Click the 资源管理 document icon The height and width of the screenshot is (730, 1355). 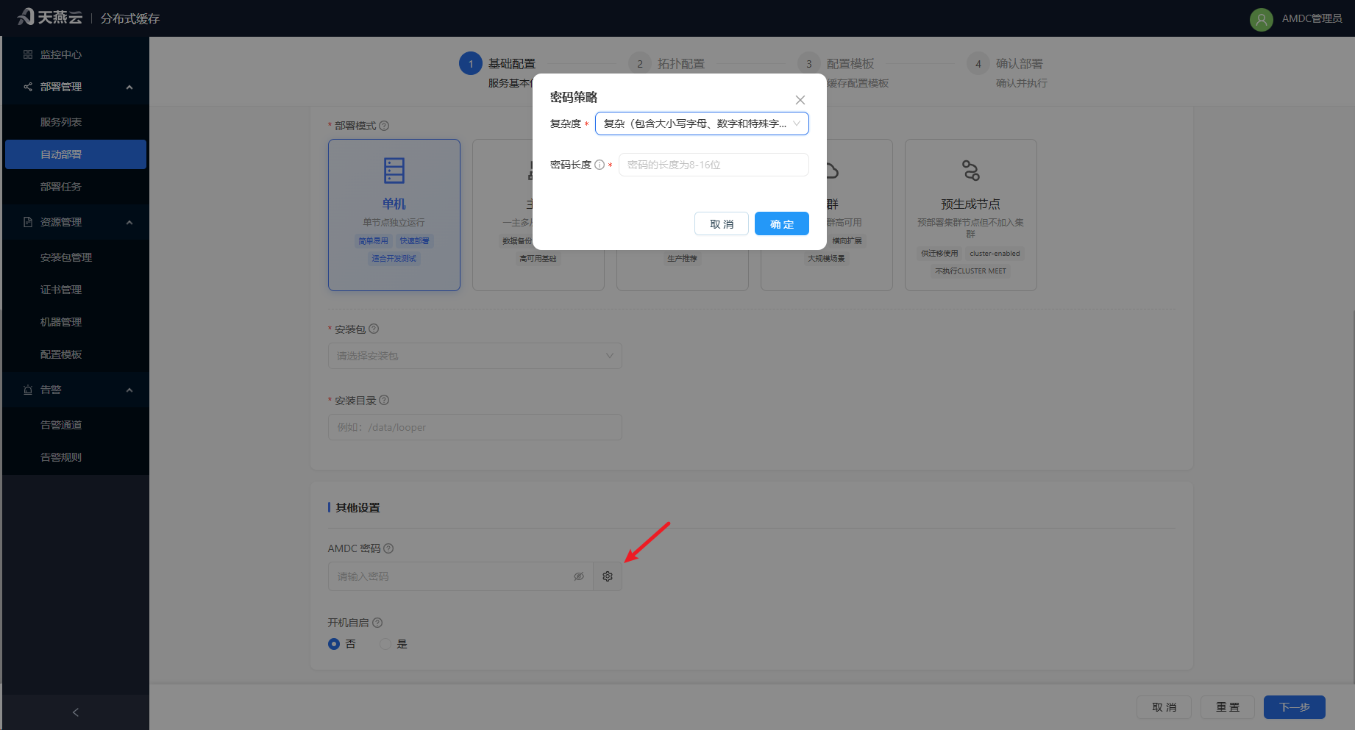click(x=28, y=222)
